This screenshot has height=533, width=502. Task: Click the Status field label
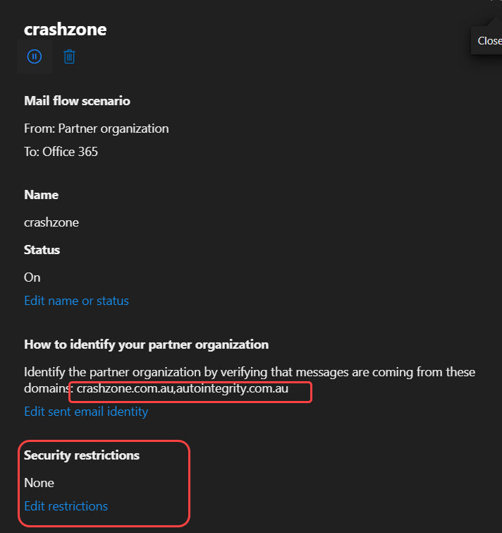(x=42, y=250)
